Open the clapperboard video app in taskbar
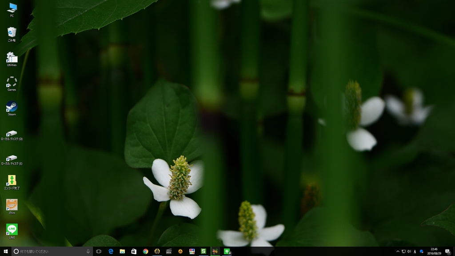Screen dimensions: 455x256 coord(168,252)
